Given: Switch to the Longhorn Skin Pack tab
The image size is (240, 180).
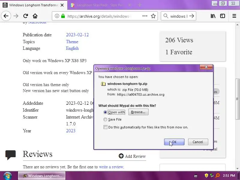Looking at the screenshot, I should pos(100,5).
